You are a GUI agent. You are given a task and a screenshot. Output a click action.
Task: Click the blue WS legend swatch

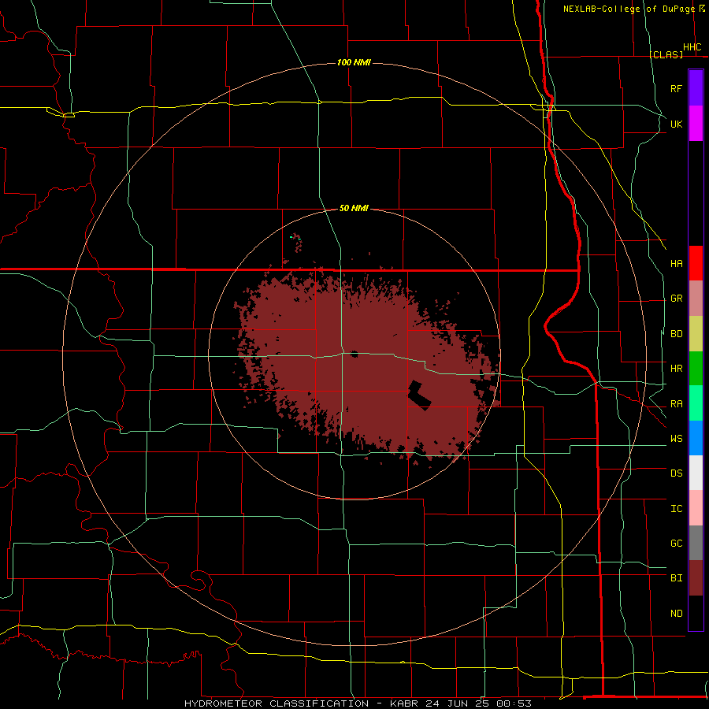click(696, 438)
